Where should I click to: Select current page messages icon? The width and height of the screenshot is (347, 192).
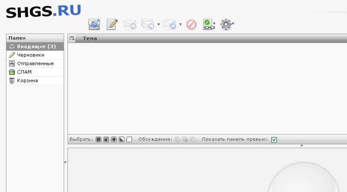click(x=106, y=140)
